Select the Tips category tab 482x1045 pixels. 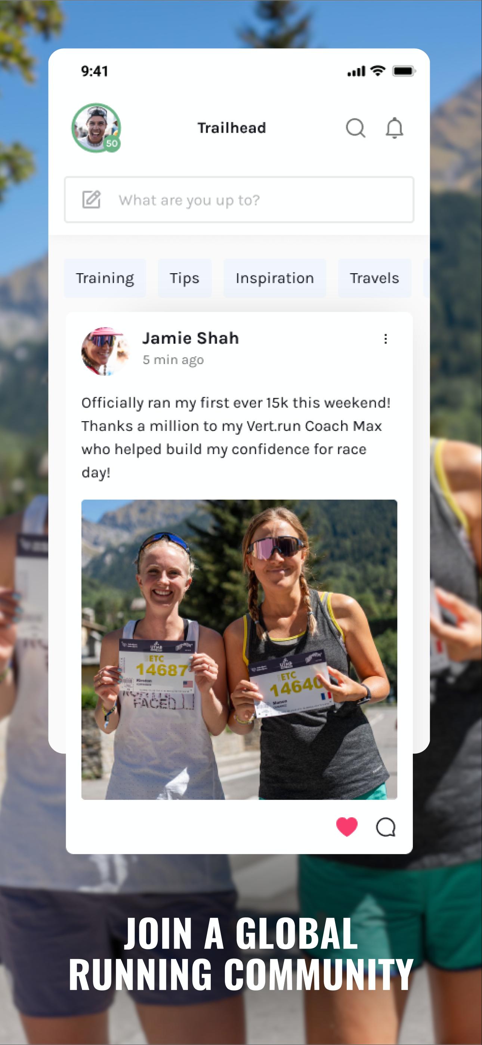point(185,278)
